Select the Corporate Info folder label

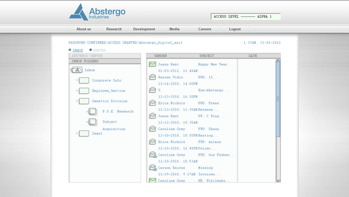(107, 81)
